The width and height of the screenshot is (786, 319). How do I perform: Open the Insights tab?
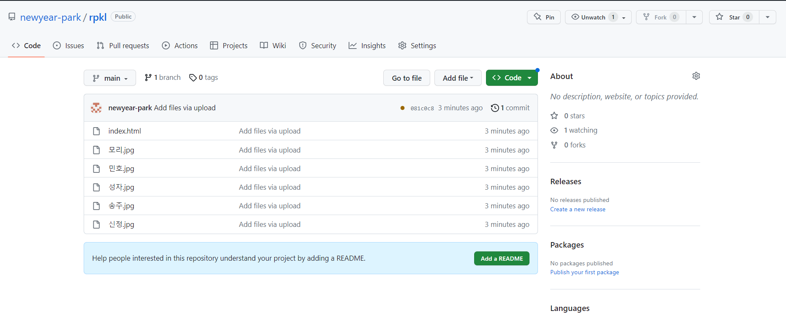pos(367,46)
